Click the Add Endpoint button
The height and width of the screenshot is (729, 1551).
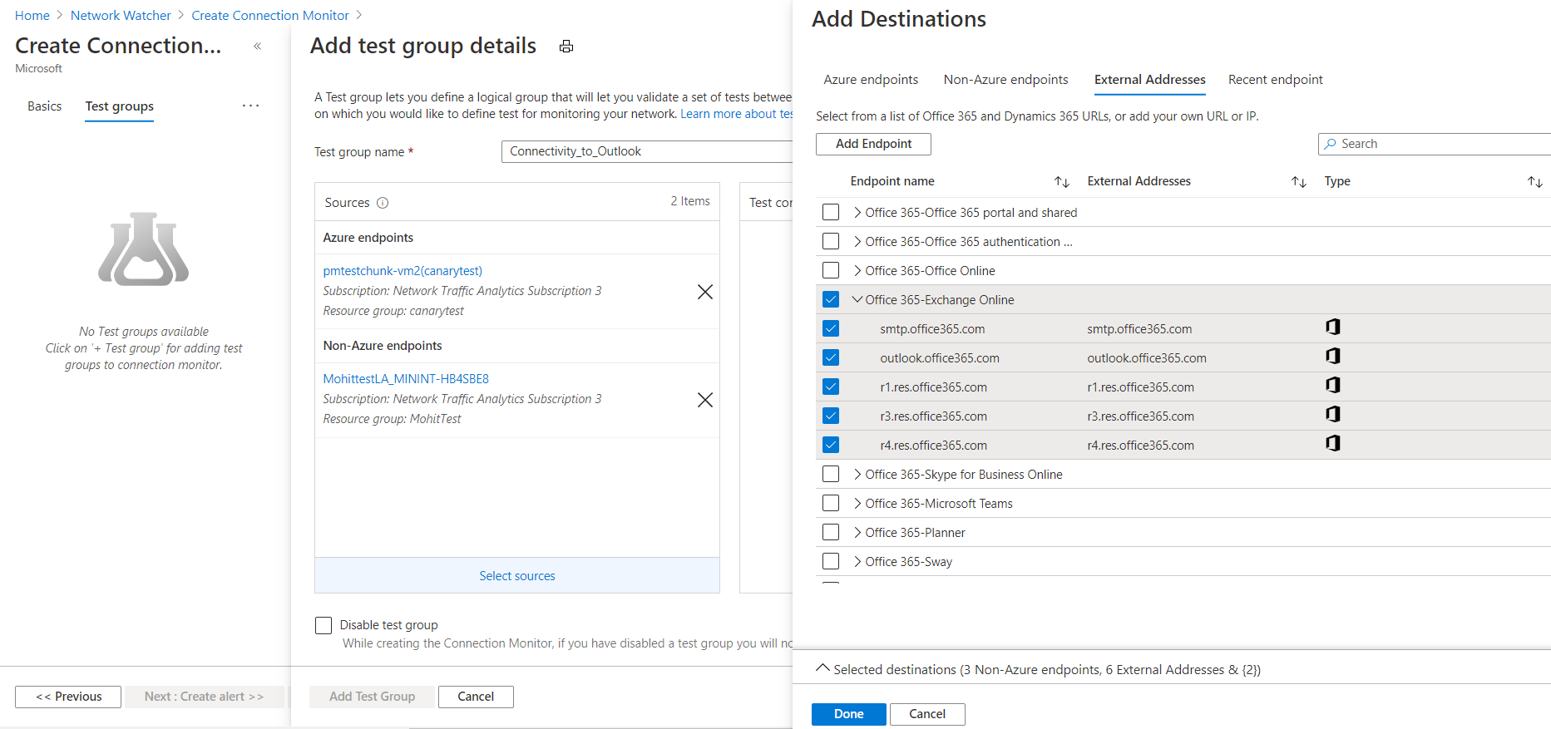(873, 144)
